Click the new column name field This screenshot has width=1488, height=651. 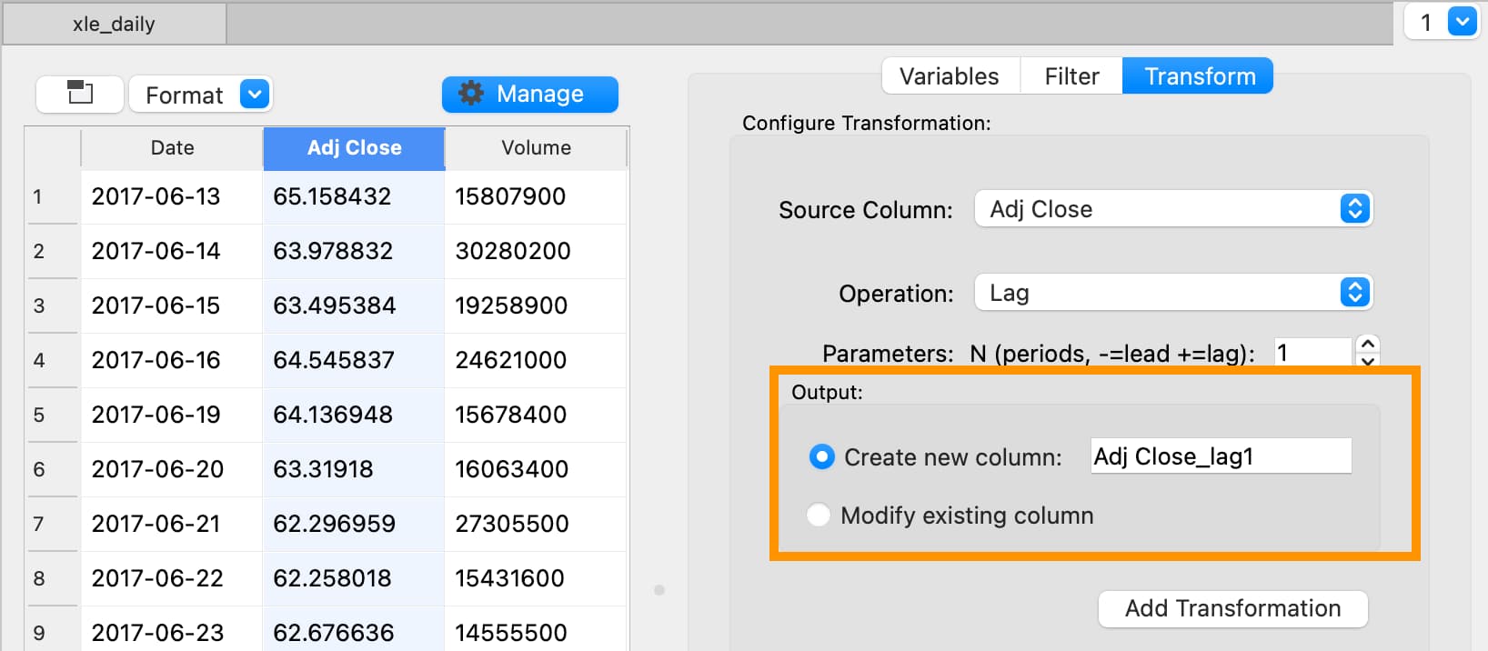pyautogui.click(x=1221, y=456)
